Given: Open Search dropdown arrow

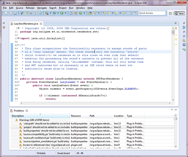Looking at the screenshot, I should click(x=98, y=13).
